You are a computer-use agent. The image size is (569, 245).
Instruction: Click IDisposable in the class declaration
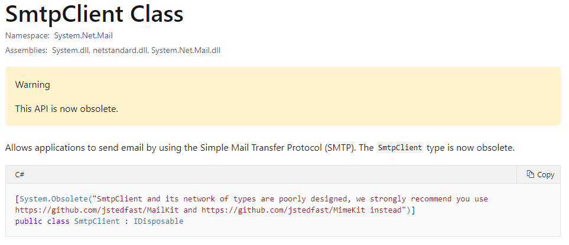(158, 221)
